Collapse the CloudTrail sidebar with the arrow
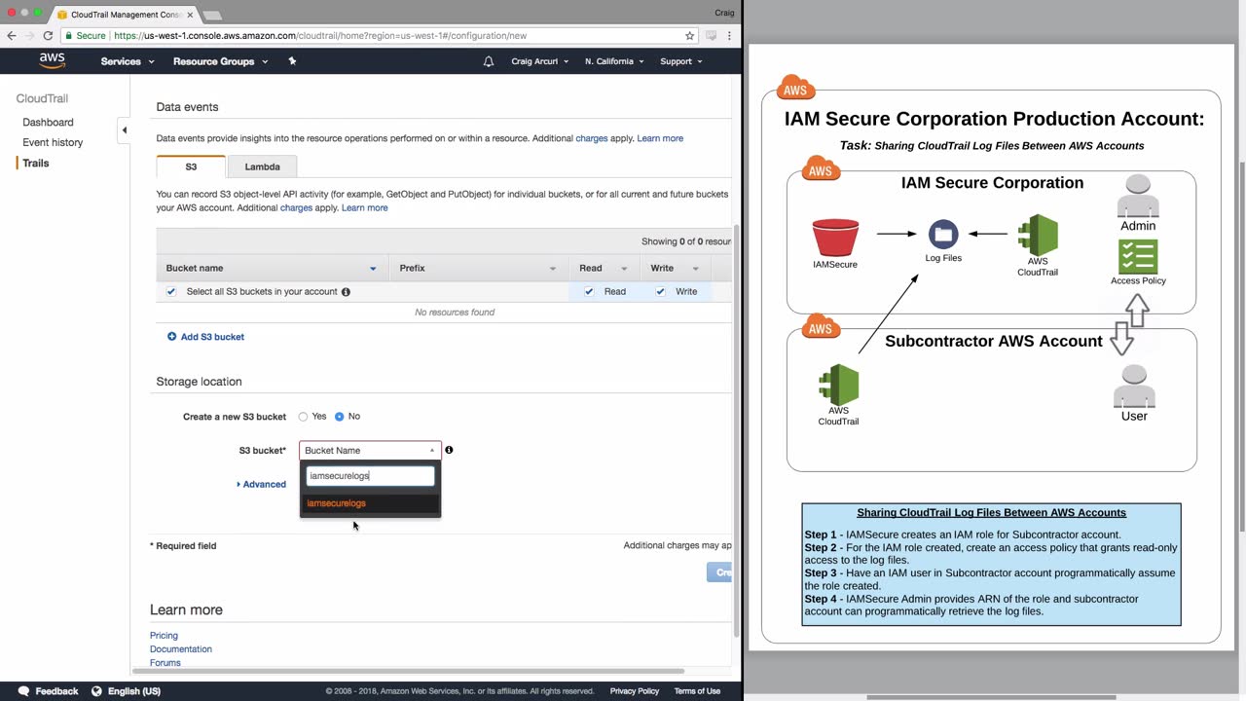The image size is (1246, 701). [x=125, y=129]
